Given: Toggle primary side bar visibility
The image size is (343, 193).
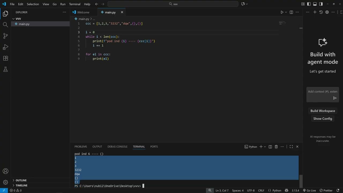Looking at the screenshot, I should coord(309,4).
